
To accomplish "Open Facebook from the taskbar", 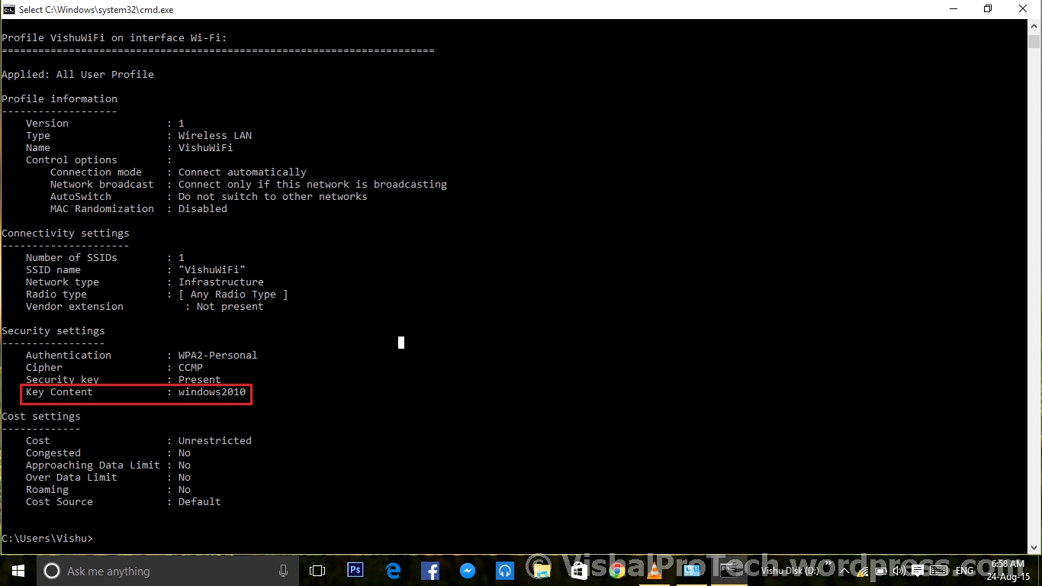I will [x=429, y=570].
